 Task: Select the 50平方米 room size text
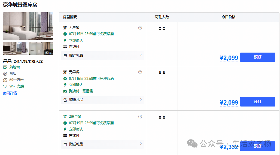click(17, 80)
